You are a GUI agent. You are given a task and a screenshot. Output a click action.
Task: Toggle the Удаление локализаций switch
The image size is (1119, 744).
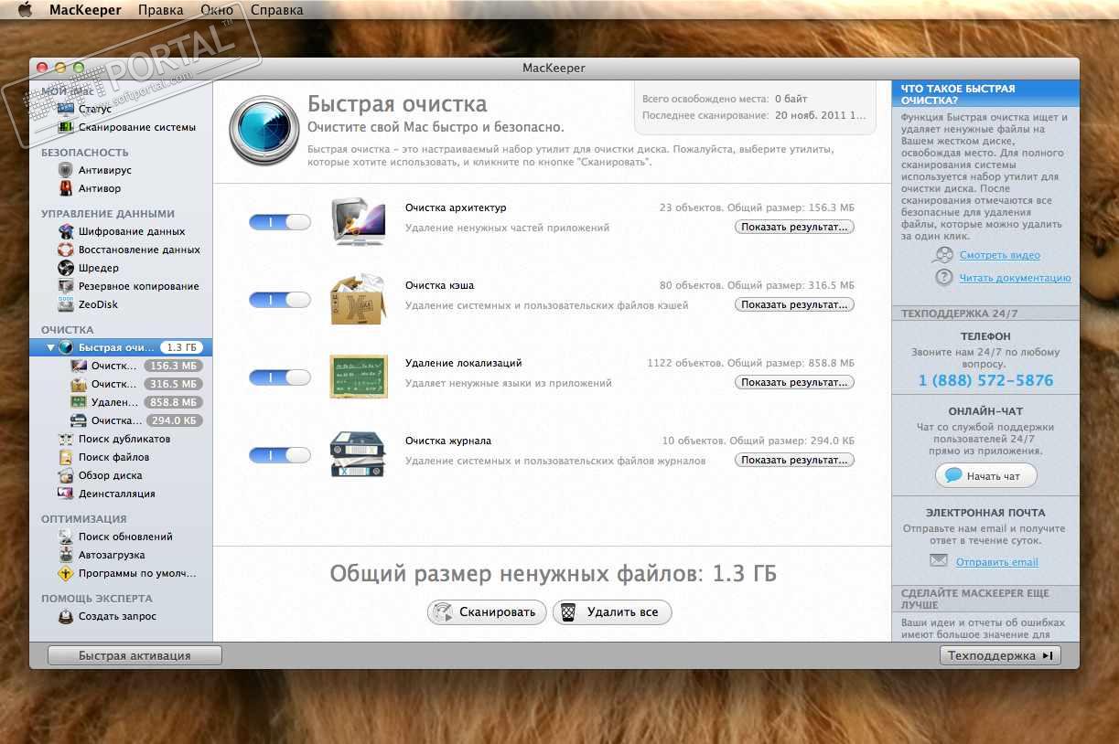tap(280, 377)
